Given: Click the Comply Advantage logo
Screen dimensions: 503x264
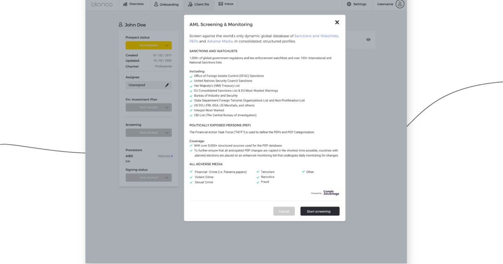Looking at the screenshot, I should 331,193.
